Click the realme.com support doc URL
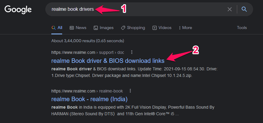This screenshot has width=263, height=123. [x=87, y=52]
